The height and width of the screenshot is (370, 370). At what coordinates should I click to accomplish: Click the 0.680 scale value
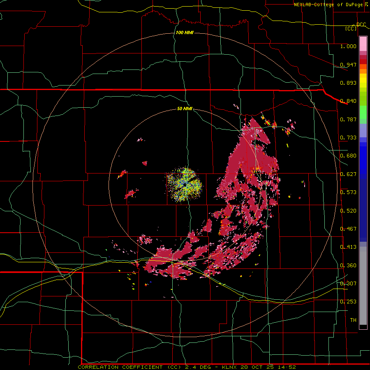[348, 156]
